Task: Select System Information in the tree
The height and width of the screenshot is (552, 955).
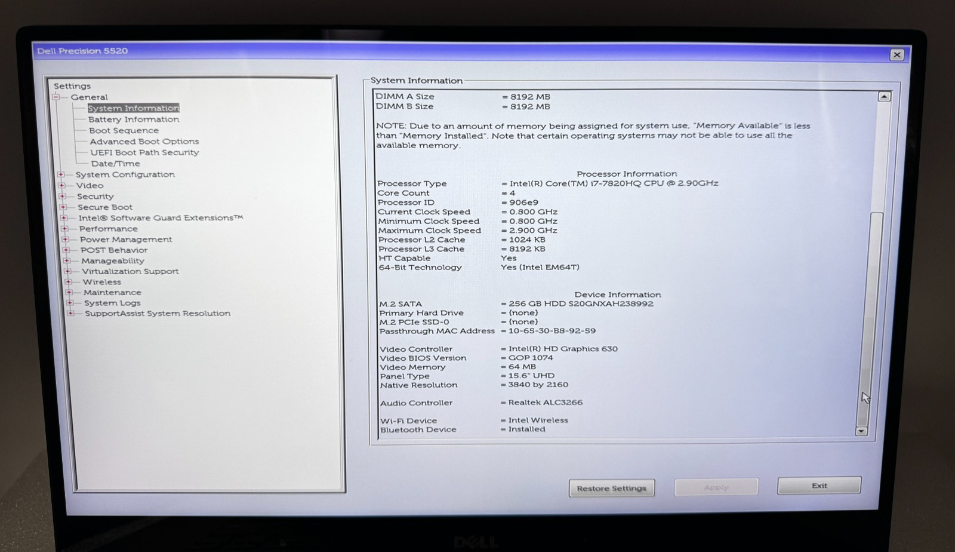Action: pyautogui.click(x=133, y=108)
